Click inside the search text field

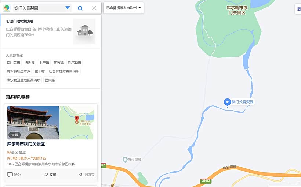pos(39,8)
